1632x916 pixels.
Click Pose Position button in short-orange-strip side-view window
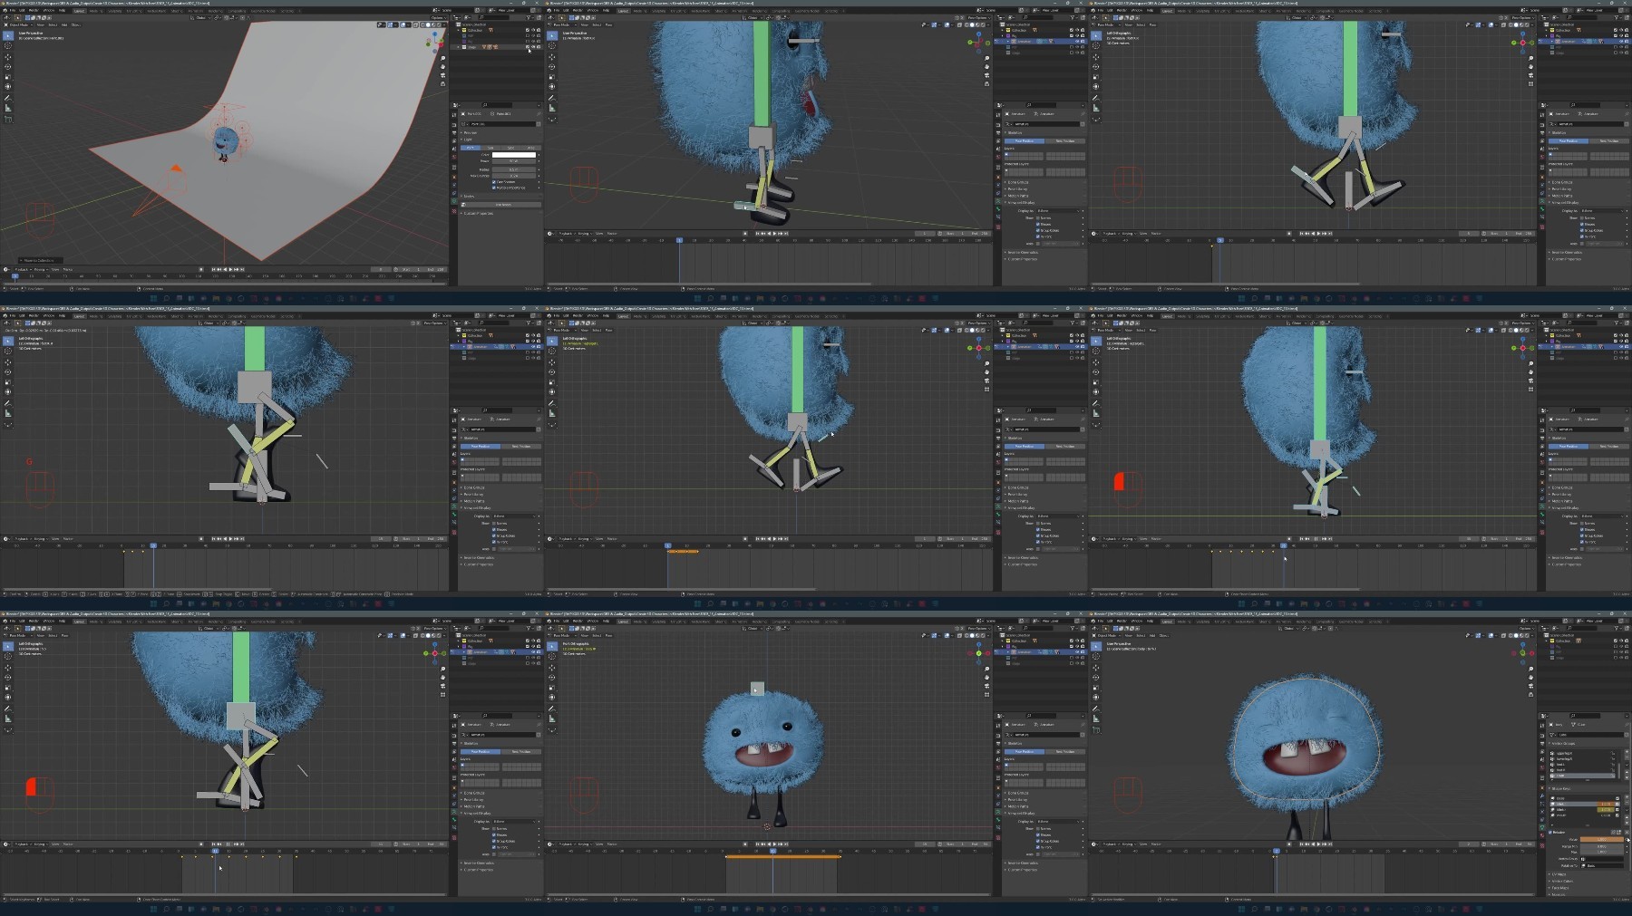click(x=1025, y=446)
